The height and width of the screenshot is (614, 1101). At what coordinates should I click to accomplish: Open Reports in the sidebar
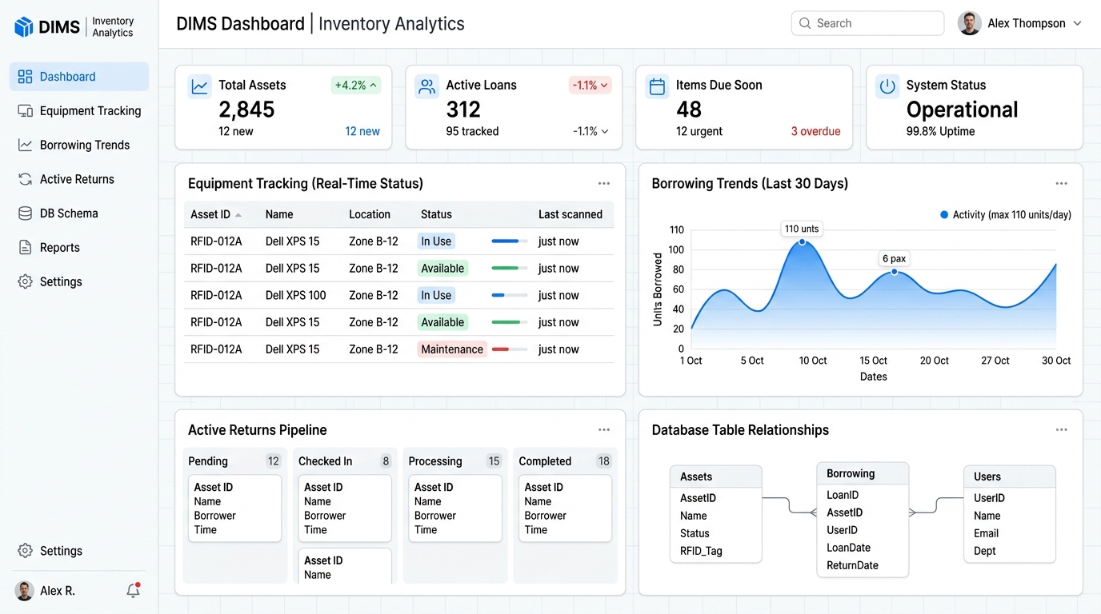tap(79, 248)
